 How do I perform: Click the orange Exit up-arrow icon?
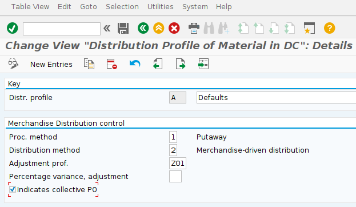coord(158,29)
